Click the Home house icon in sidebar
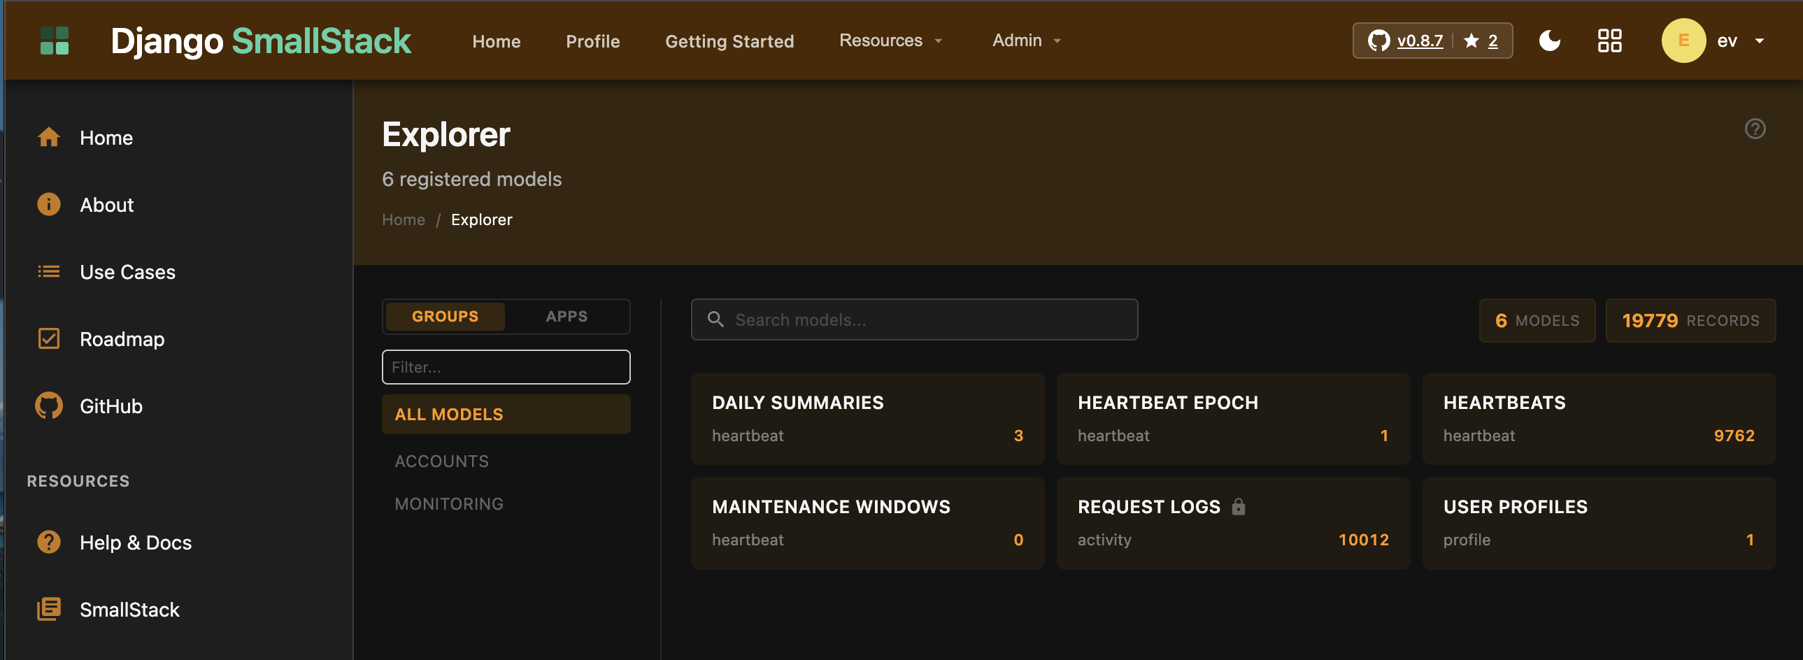Image resolution: width=1803 pixels, height=660 pixels. pyautogui.click(x=48, y=137)
